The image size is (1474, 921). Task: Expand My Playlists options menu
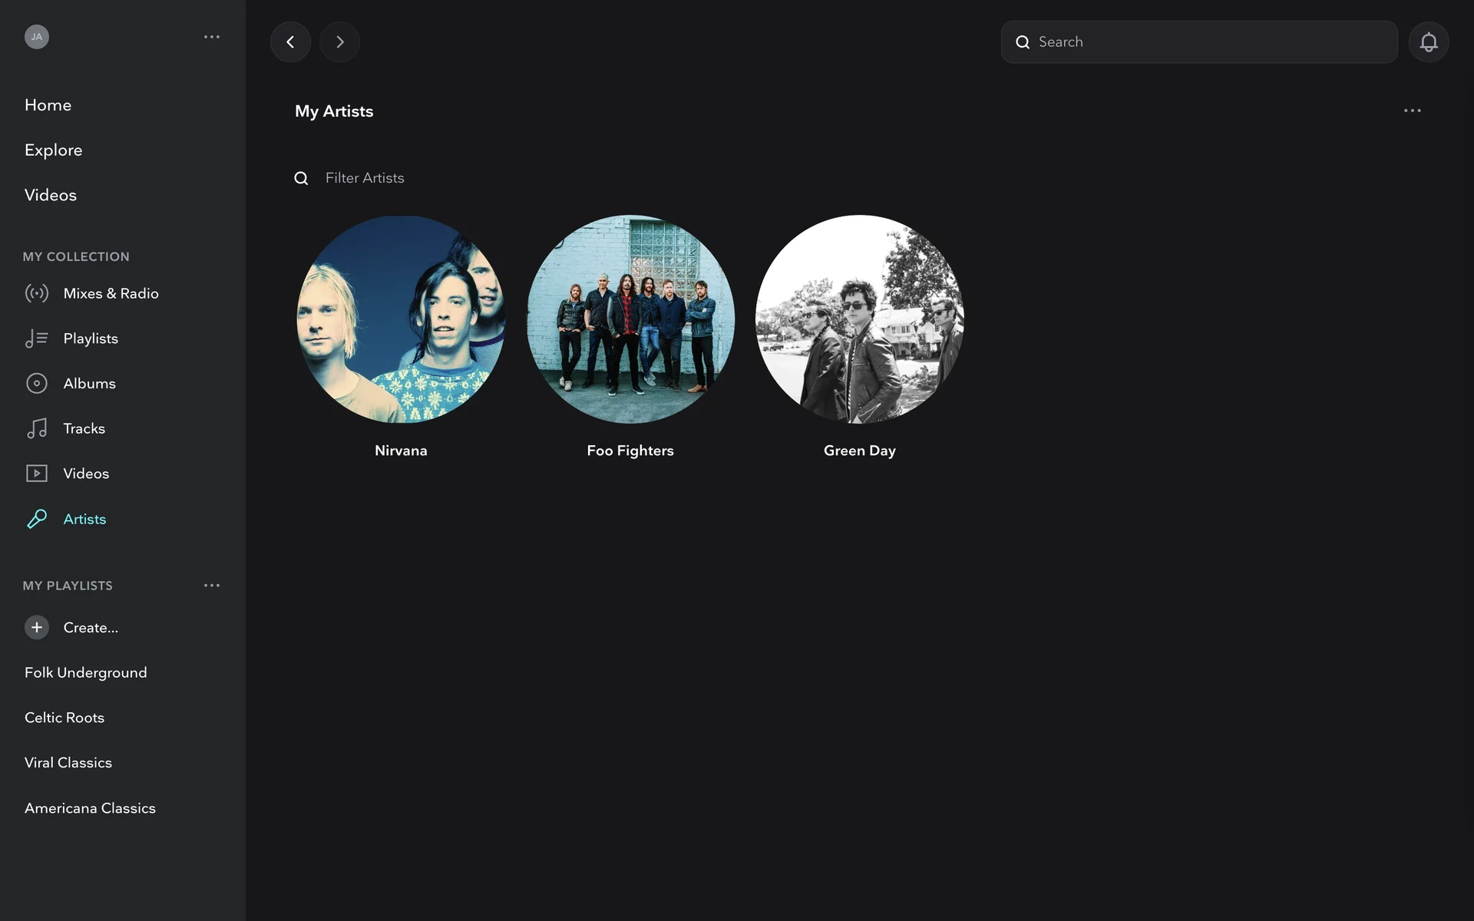212,586
